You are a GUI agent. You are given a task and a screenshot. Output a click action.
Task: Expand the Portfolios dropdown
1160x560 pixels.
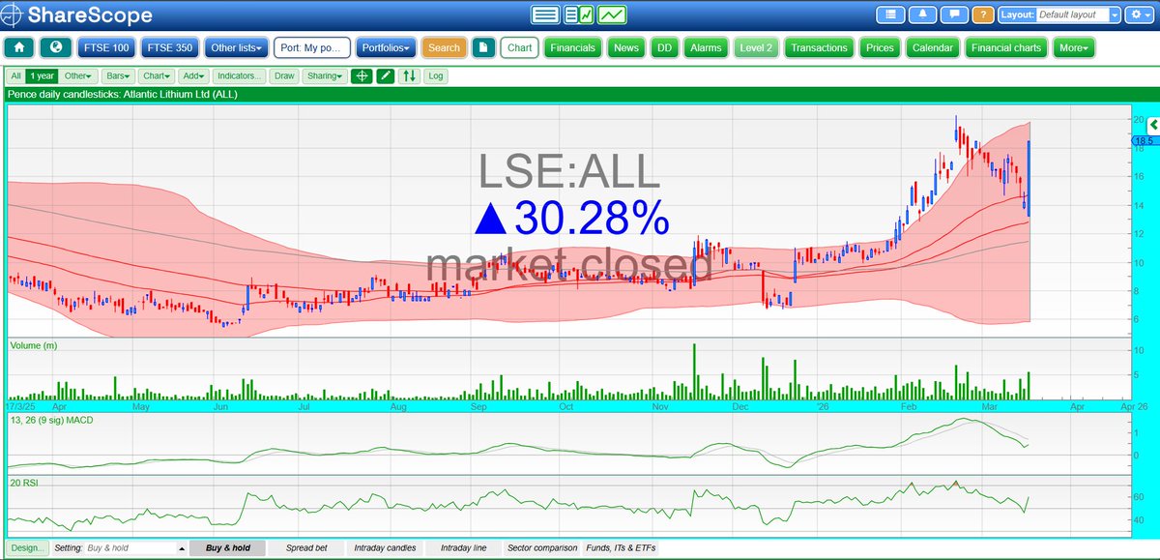(386, 47)
